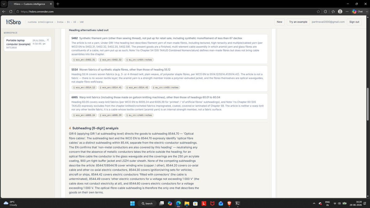370x208 pixels.
Task: Open volume control in system tray
Action: (x=339, y=203)
